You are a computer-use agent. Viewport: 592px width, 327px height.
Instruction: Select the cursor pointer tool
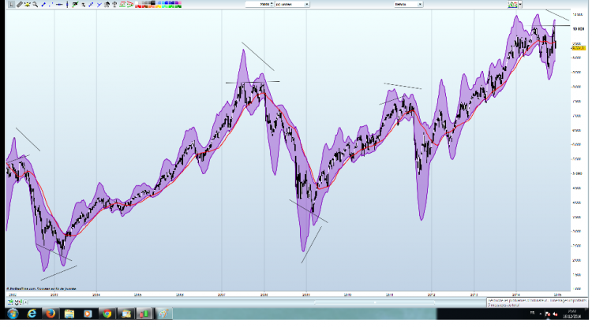tap(11, 5)
